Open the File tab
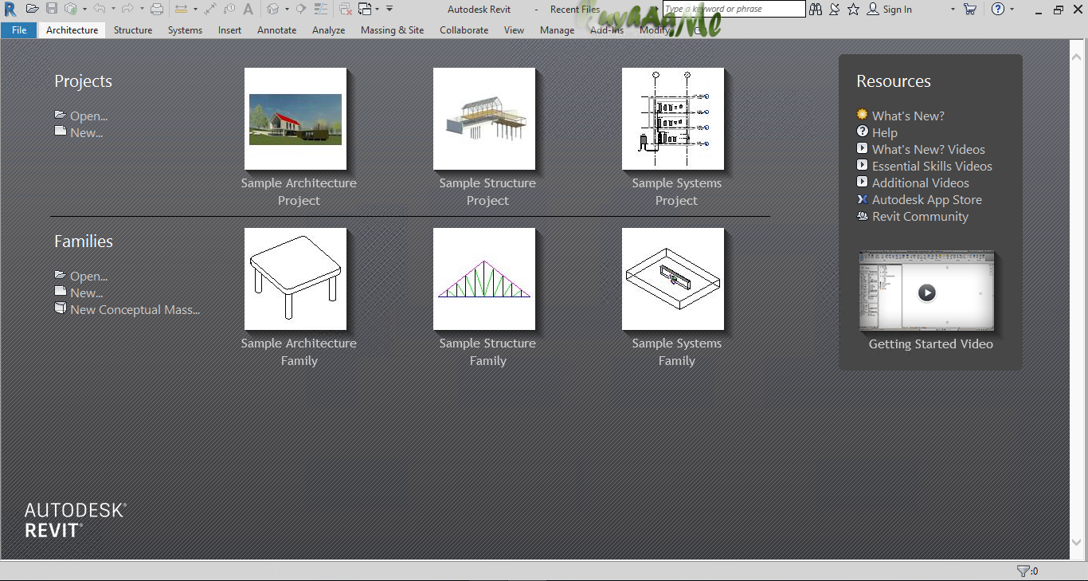This screenshot has height=581, width=1088. coord(19,29)
